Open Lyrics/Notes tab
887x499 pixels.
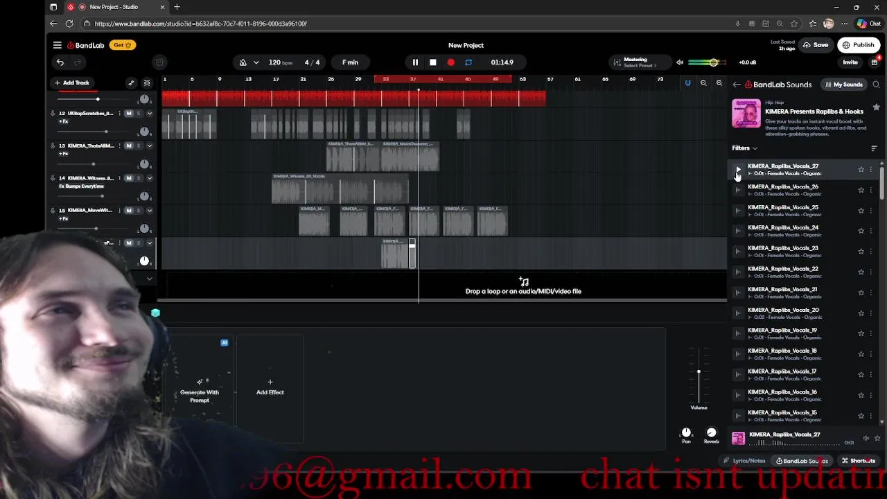coord(745,461)
